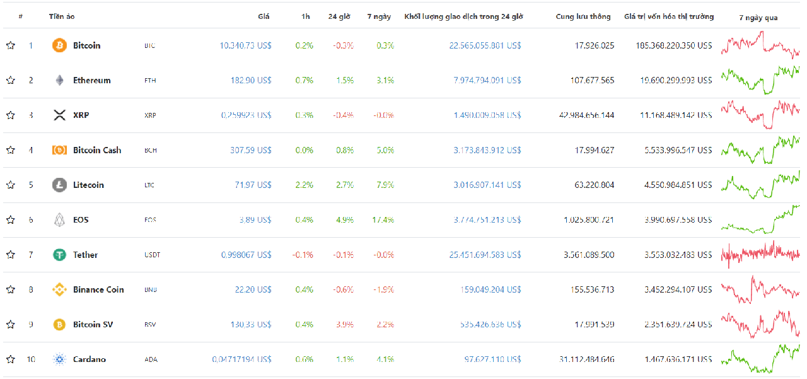
Task: Open the Binance Coin name link
Action: (x=98, y=289)
